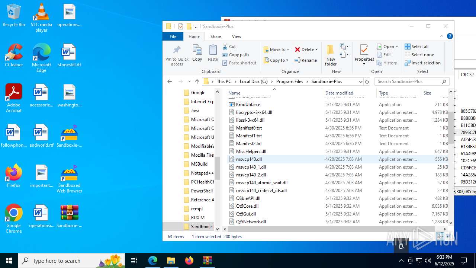This screenshot has height=268, width=476.
Task: Open the Copy to dropdown
Action: 276,60
